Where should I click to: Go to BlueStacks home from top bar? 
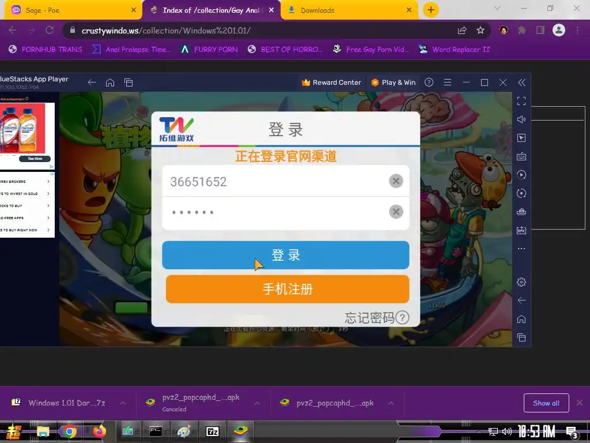click(x=110, y=82)
